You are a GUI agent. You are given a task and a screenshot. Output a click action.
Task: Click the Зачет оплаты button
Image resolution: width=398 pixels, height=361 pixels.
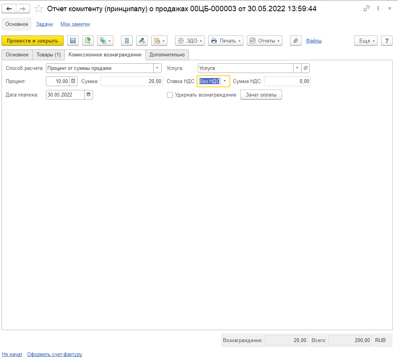[x=261, y=95]
